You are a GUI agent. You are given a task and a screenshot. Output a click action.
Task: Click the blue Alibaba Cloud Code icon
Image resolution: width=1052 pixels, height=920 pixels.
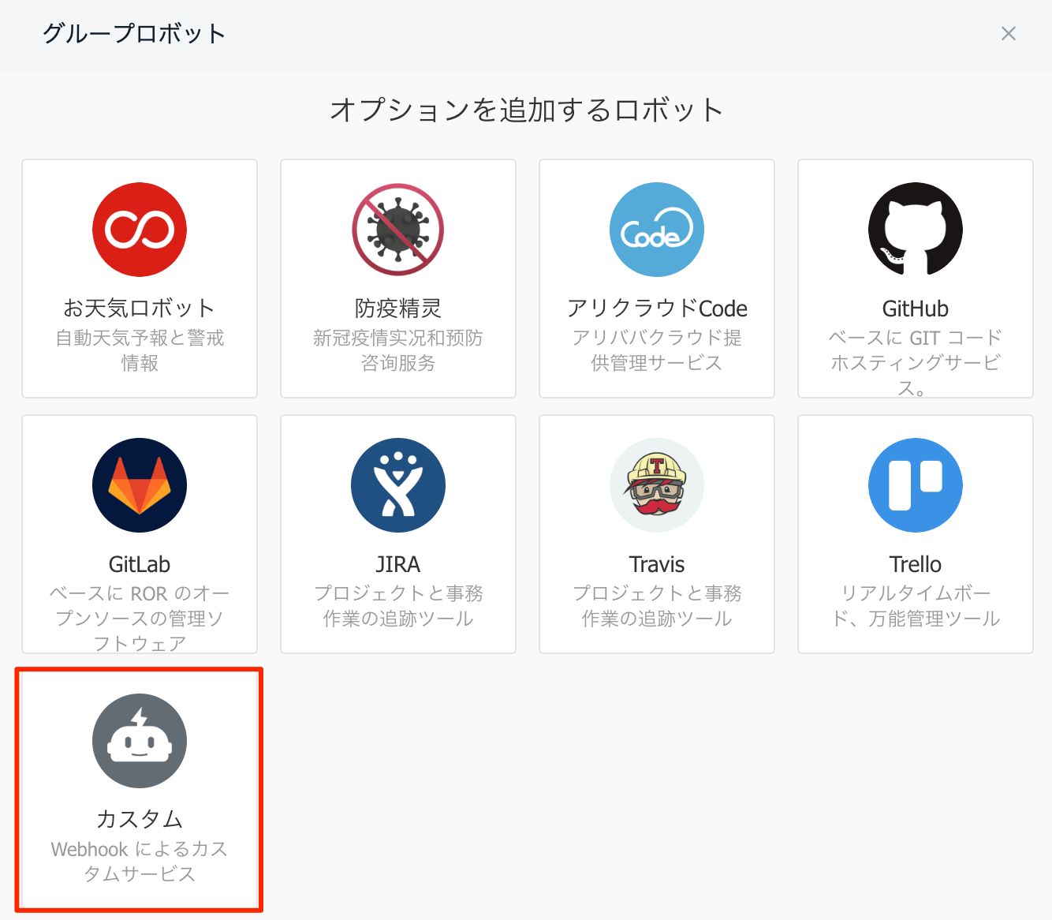click(657, 230)
